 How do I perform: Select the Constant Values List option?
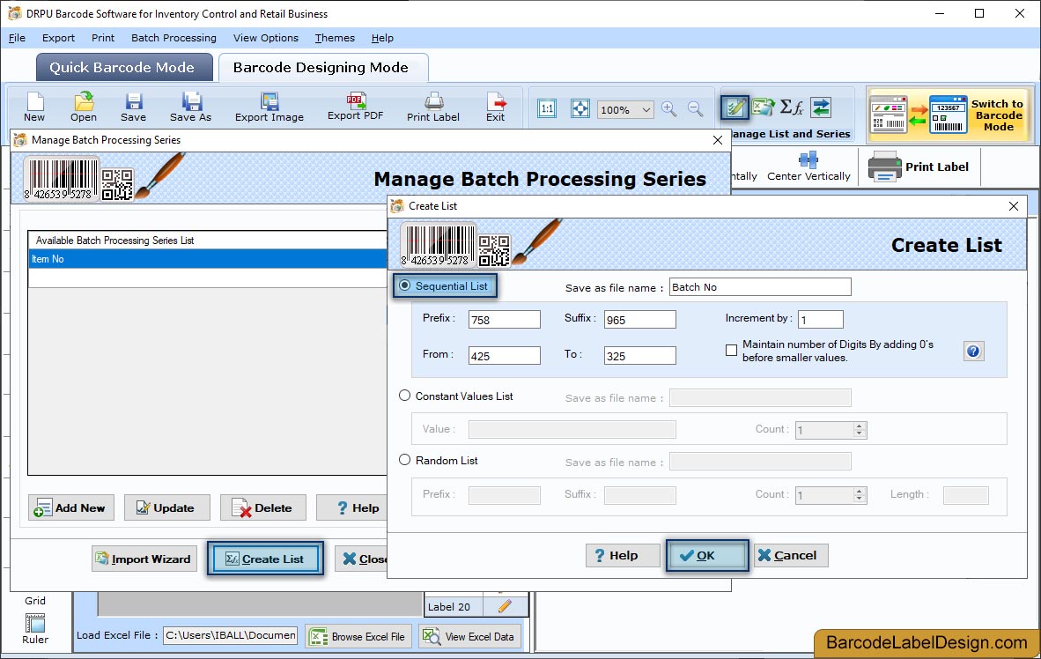click(x=404, y=396)
